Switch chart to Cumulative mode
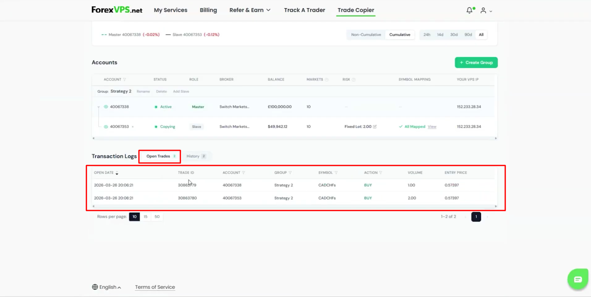591x297 pixels. [x=400, y=35]
